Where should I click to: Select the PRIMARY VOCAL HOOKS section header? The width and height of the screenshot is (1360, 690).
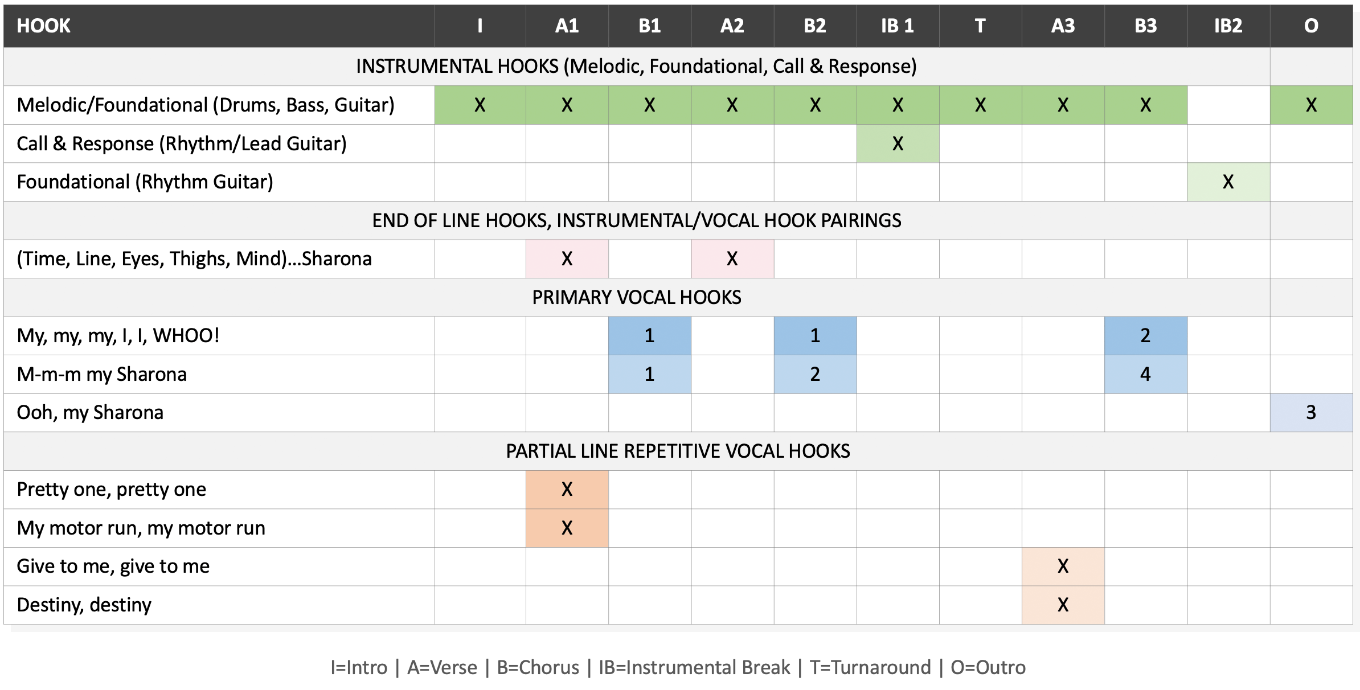[x=637, y=298]
